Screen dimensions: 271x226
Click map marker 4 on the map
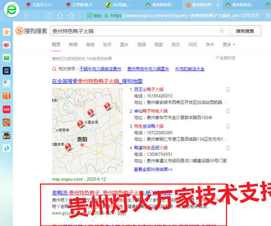[91, 113]
